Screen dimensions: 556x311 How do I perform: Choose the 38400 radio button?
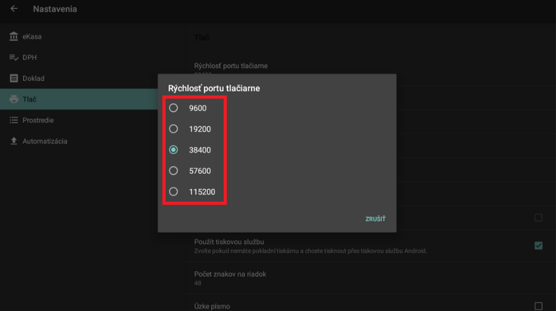tap(174, 150)
